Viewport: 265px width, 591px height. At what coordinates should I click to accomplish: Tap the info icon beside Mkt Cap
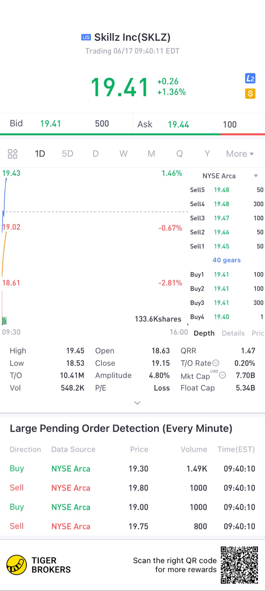[222, 375]
